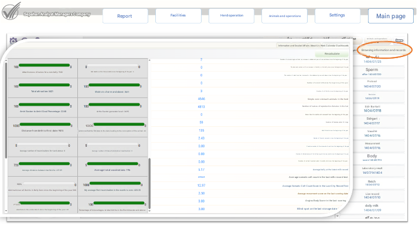Image resolution: width=419 pixels, height=236 pixels.
Task: Go to the Main page
Action: (391, 16)
